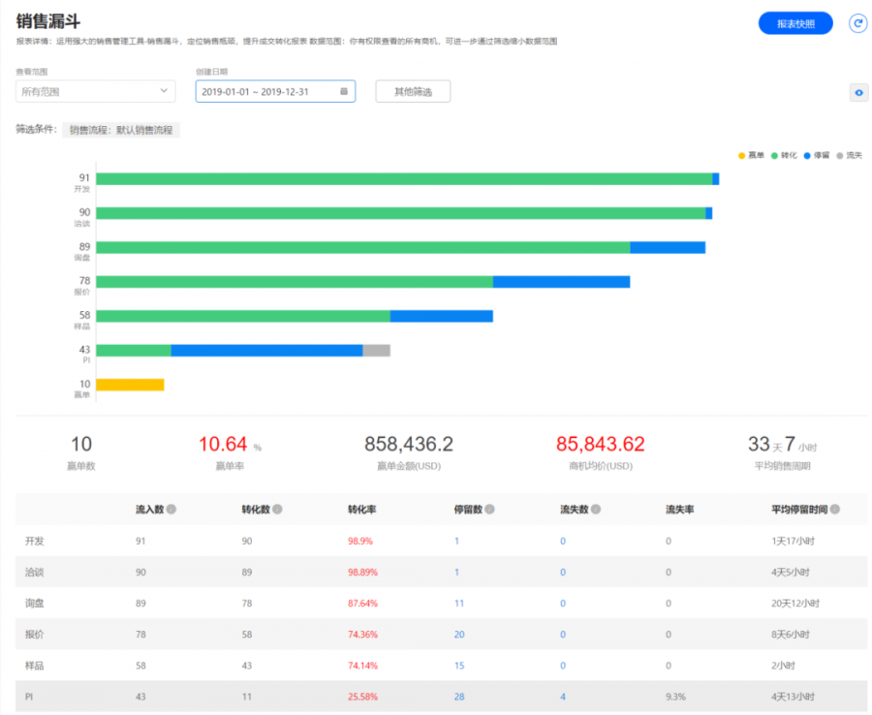872x715 pixels.
Task: Click the gray 流失 segment of the PI bar
Action: 377,351
